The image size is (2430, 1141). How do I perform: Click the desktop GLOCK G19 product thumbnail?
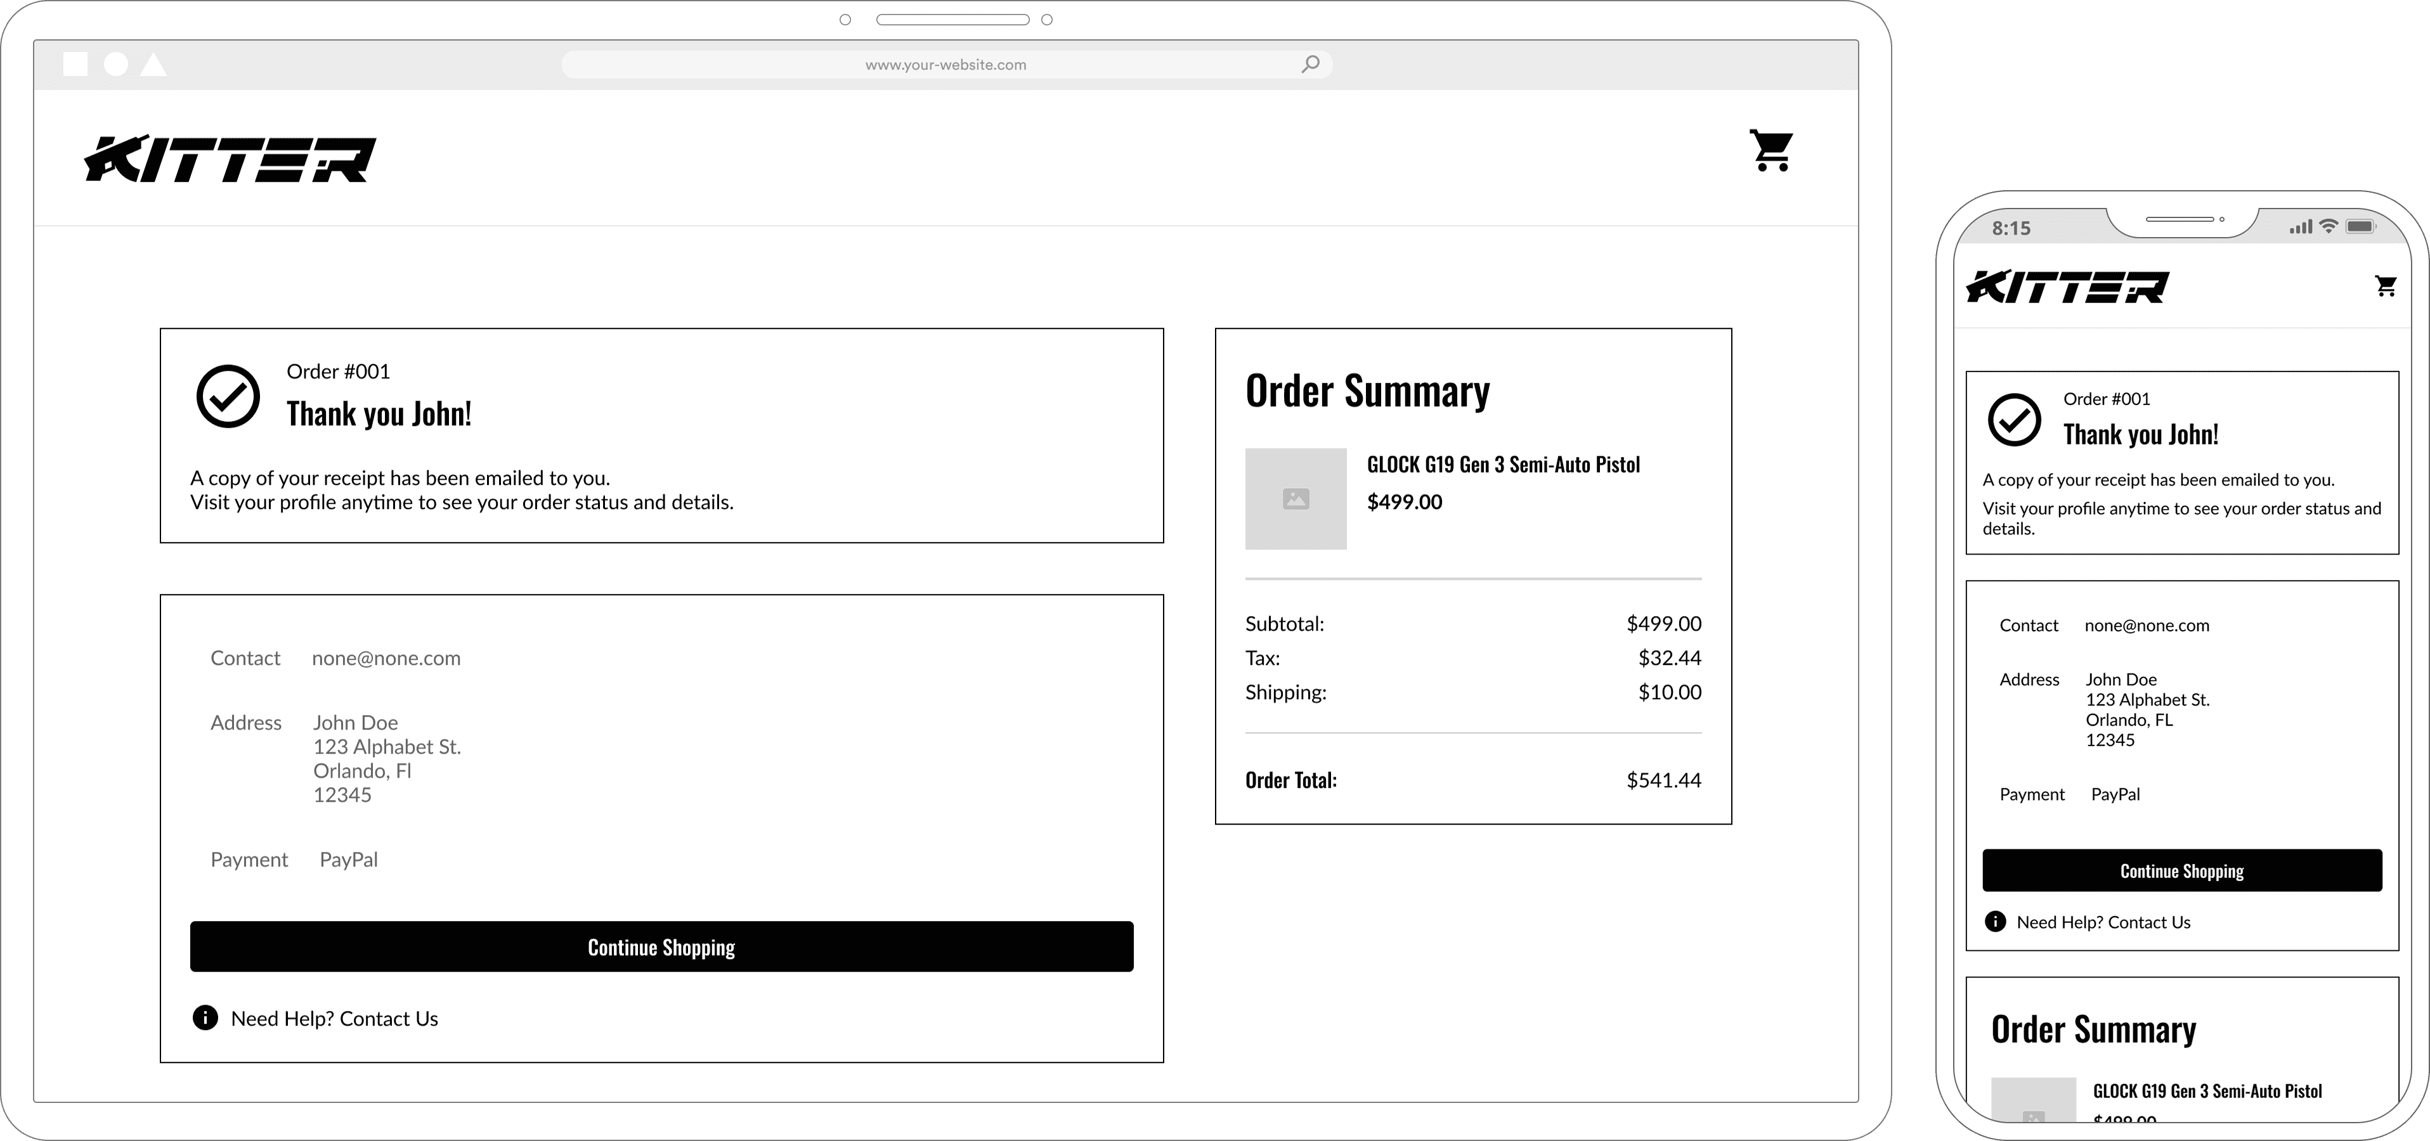click(x=1295, y=499)
